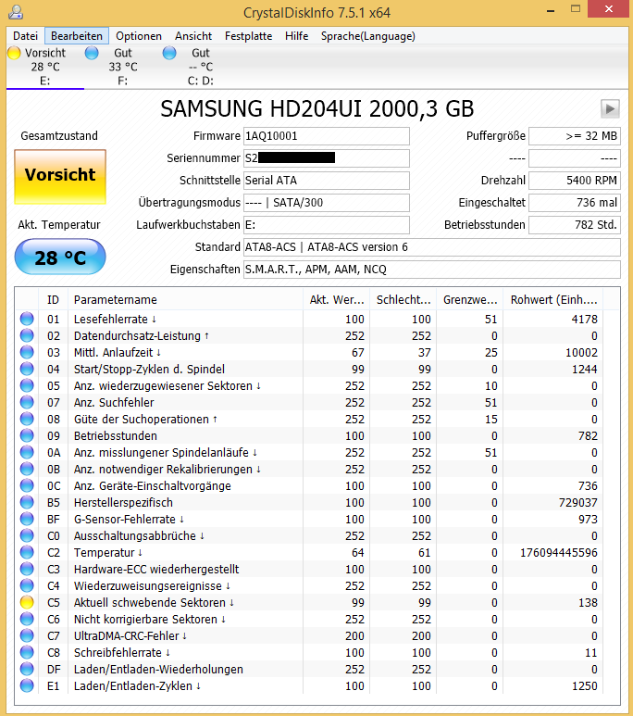Click the Eingeschaltet value 736 mal

click(575, 203)
